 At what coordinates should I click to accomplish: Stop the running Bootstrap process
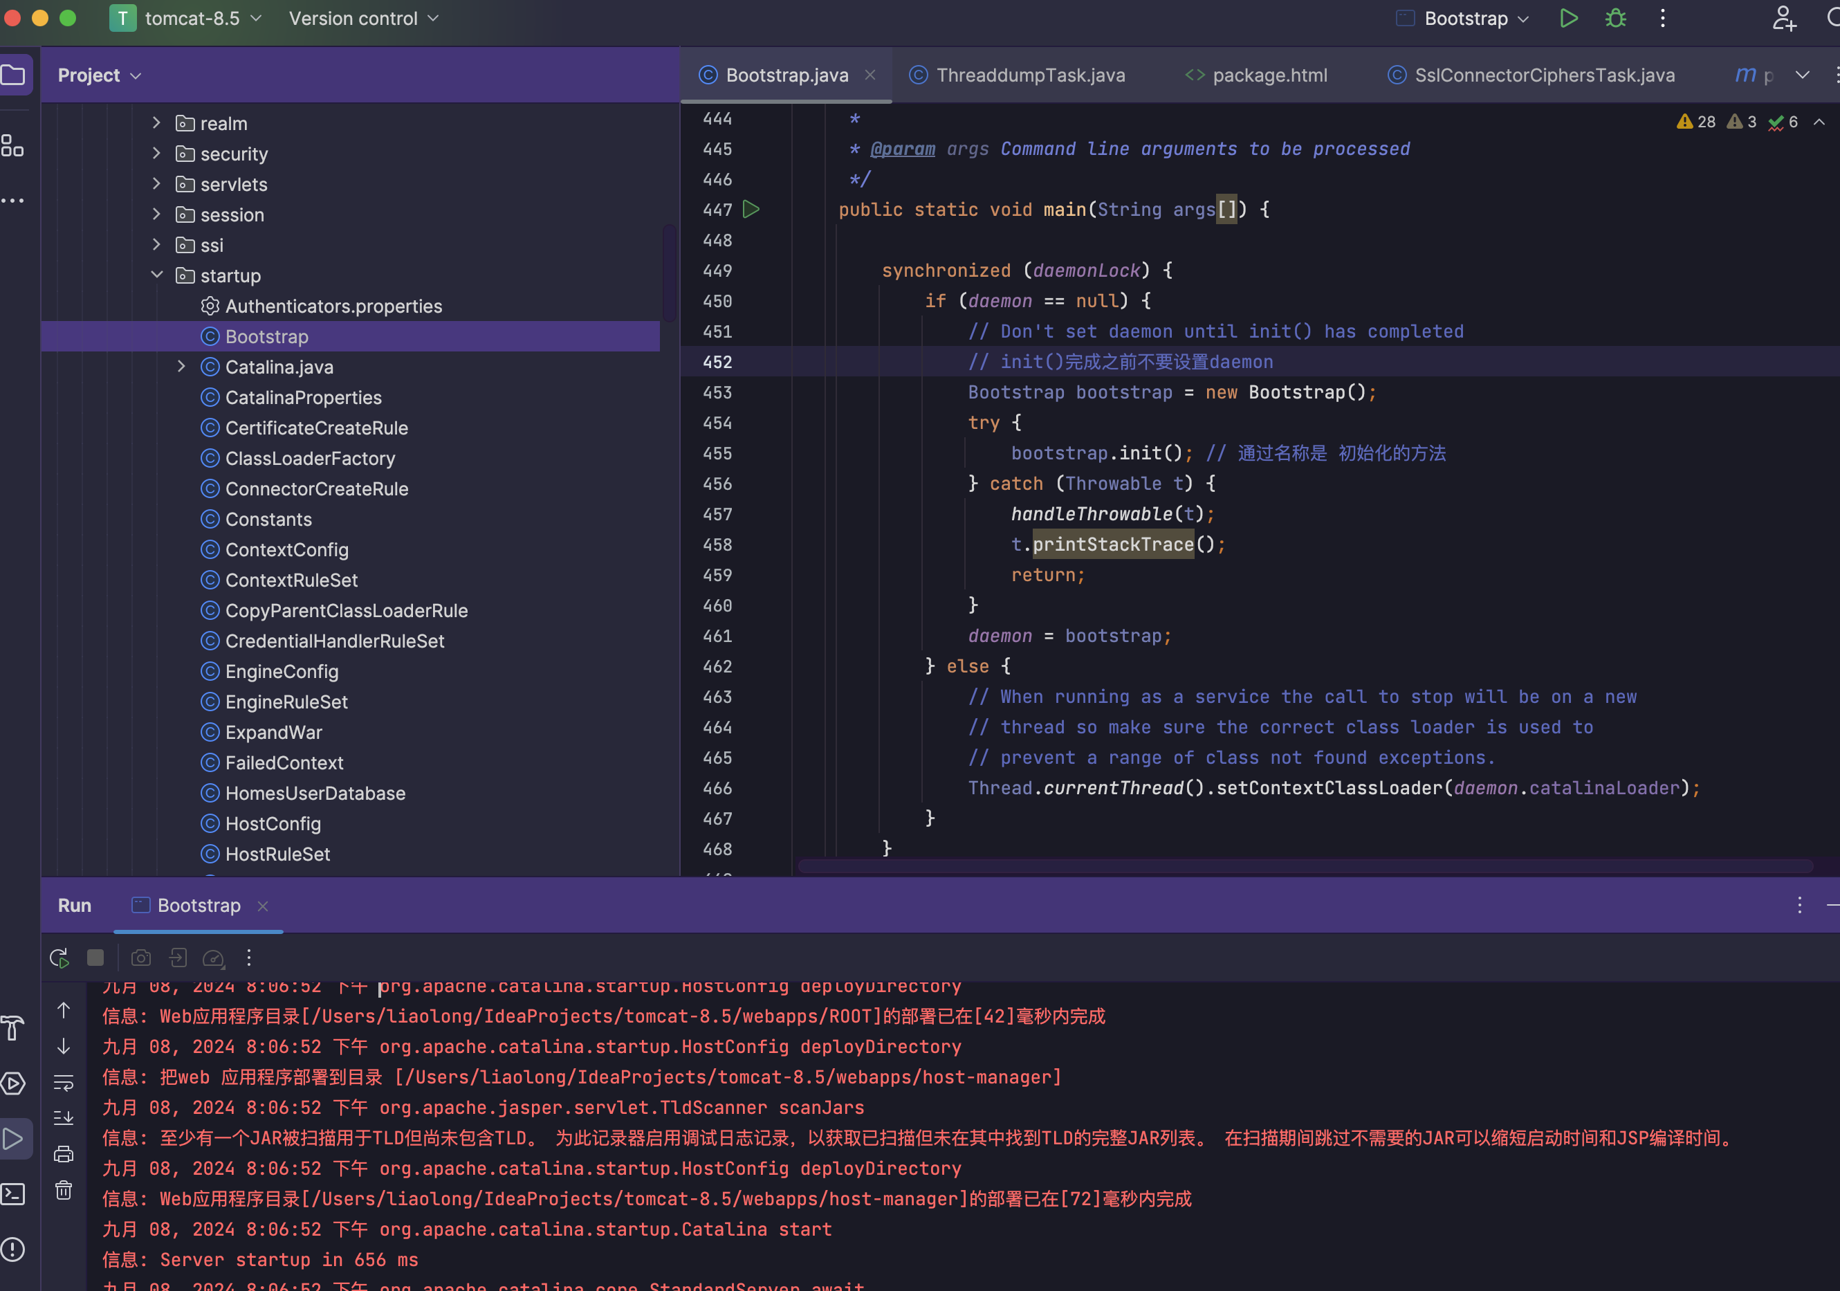tap(95, 958)
